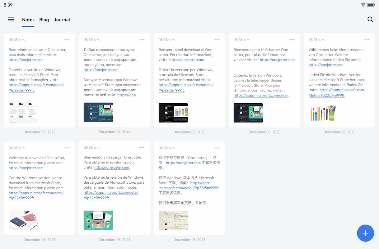The width and height of the screenshot is (379, 249).
Task: Open image thumbnail in the Russian note
Action: (x=98, y=112)
